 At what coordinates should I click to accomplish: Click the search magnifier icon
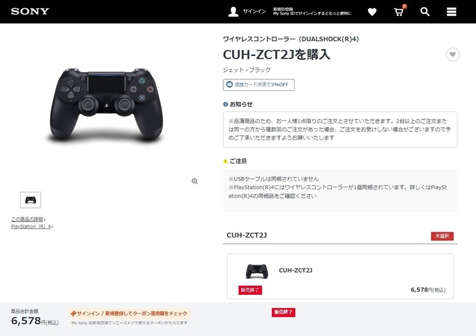click(425, 12)
